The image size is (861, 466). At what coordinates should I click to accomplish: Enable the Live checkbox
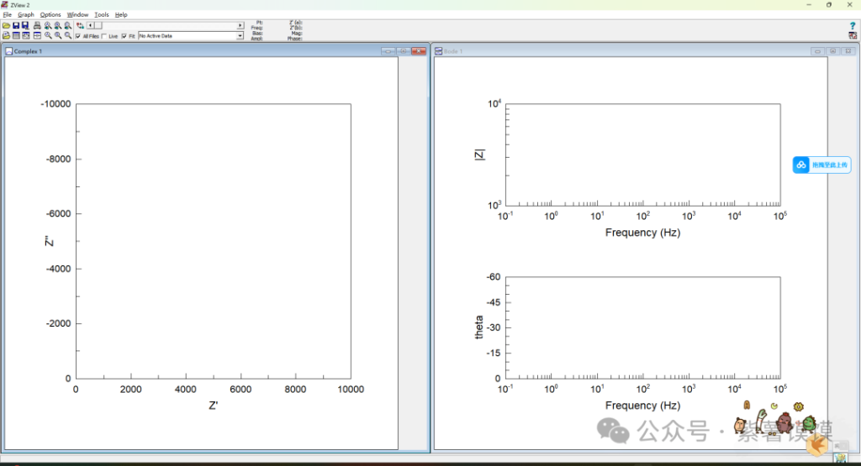104,36
